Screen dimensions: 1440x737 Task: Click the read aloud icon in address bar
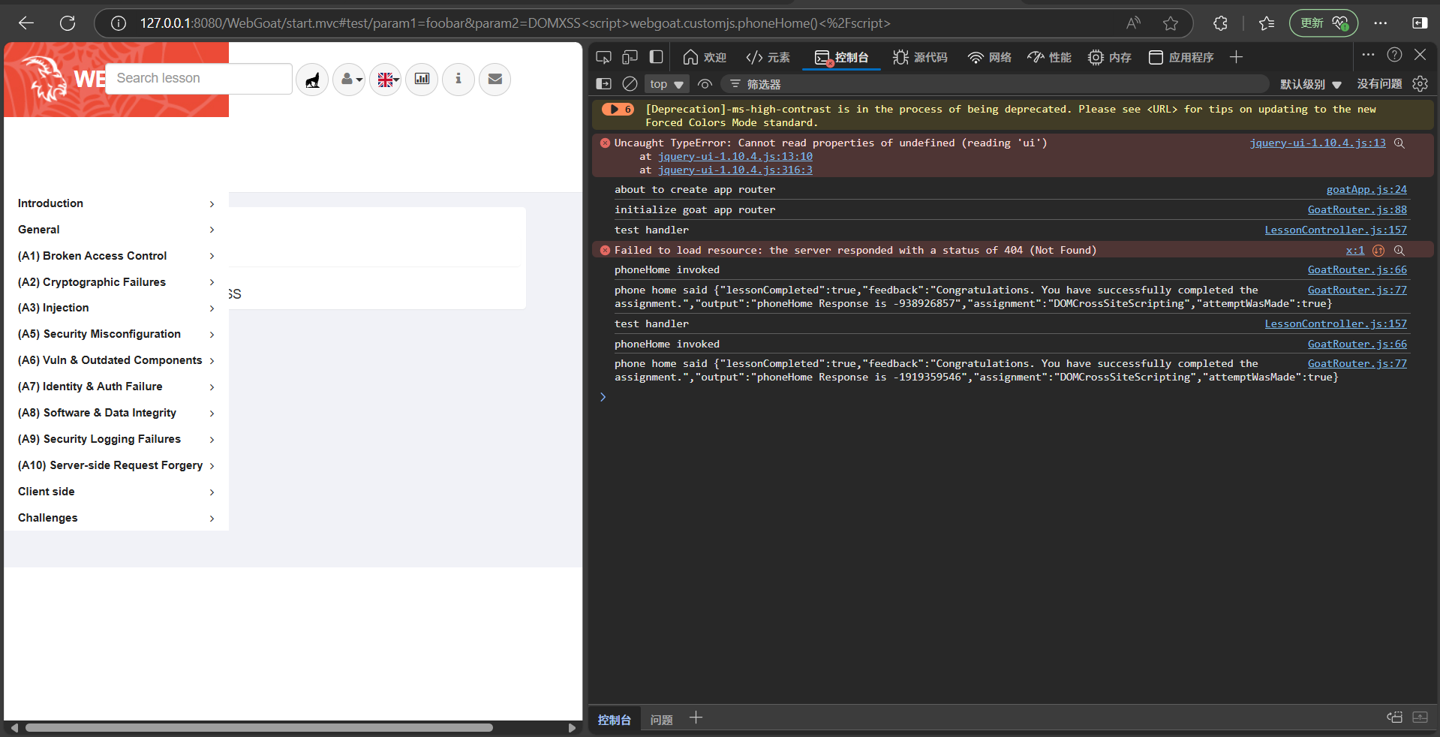(1133, 23)
